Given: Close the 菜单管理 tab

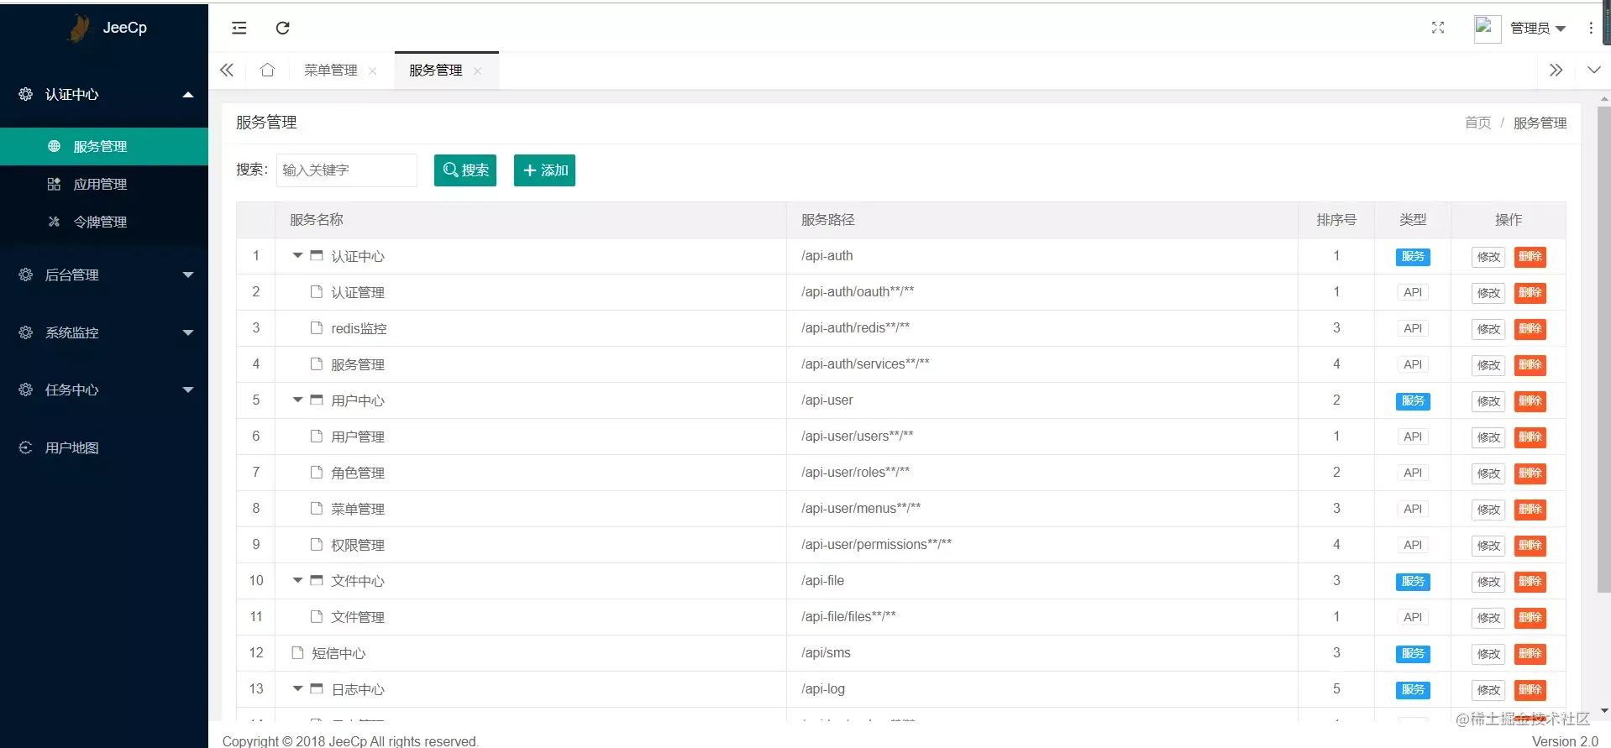Looking at the screenshot, I should pyautogui.click(x=373, y=71).
